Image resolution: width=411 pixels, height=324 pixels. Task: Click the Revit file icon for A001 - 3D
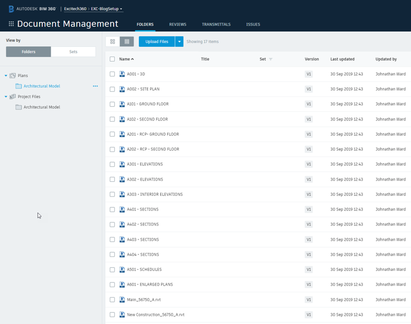point(122,74)
